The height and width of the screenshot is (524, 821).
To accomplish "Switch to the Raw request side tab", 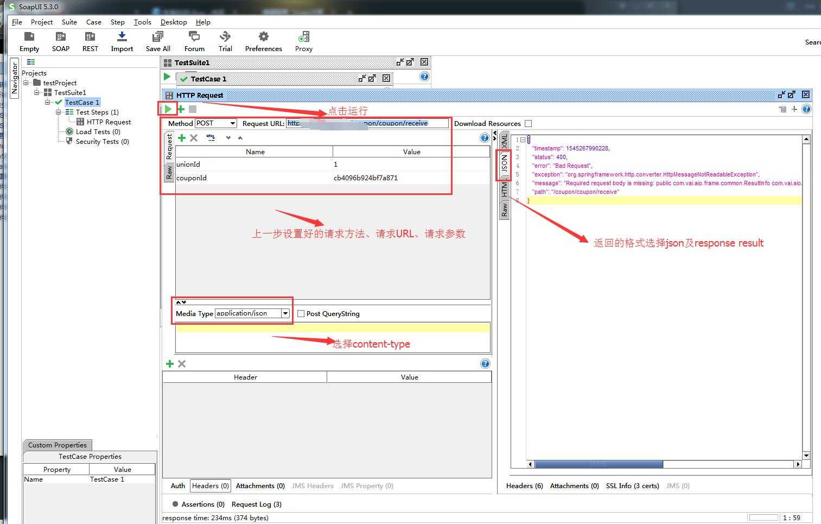I will 169,173.
